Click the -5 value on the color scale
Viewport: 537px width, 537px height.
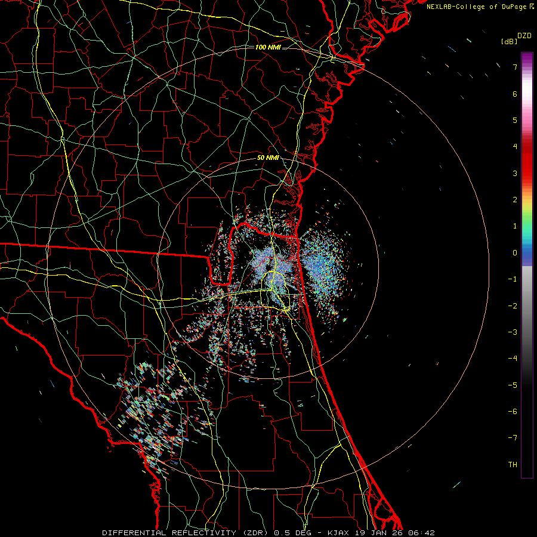[x=513, y=385]
